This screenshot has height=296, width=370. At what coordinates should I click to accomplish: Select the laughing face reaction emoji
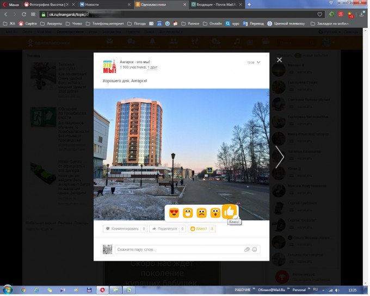point(188,213)
